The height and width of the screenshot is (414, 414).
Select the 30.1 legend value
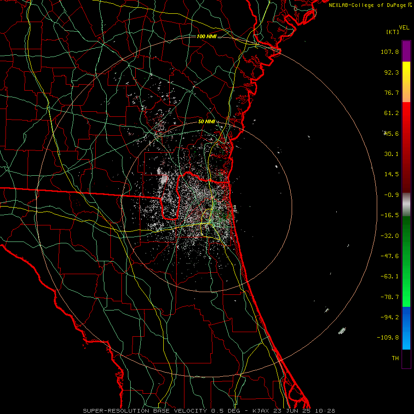[x=391, y=154]
